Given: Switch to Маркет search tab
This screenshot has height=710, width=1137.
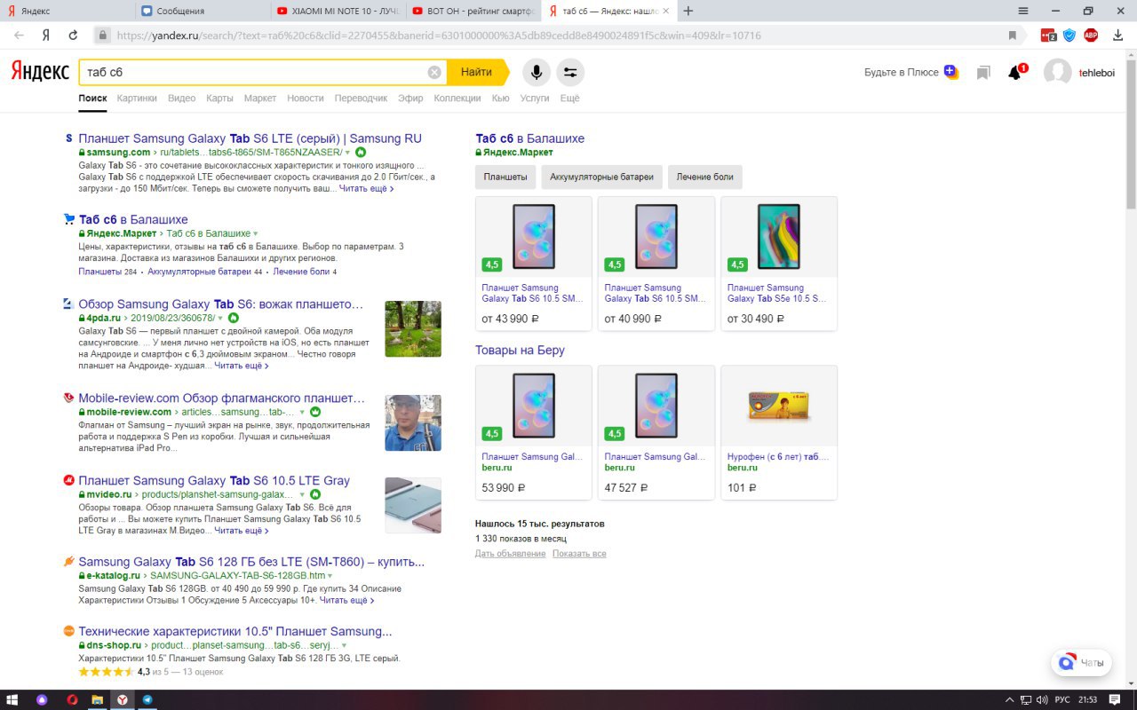Looking at the screenshot, I should tap(260, 99).
